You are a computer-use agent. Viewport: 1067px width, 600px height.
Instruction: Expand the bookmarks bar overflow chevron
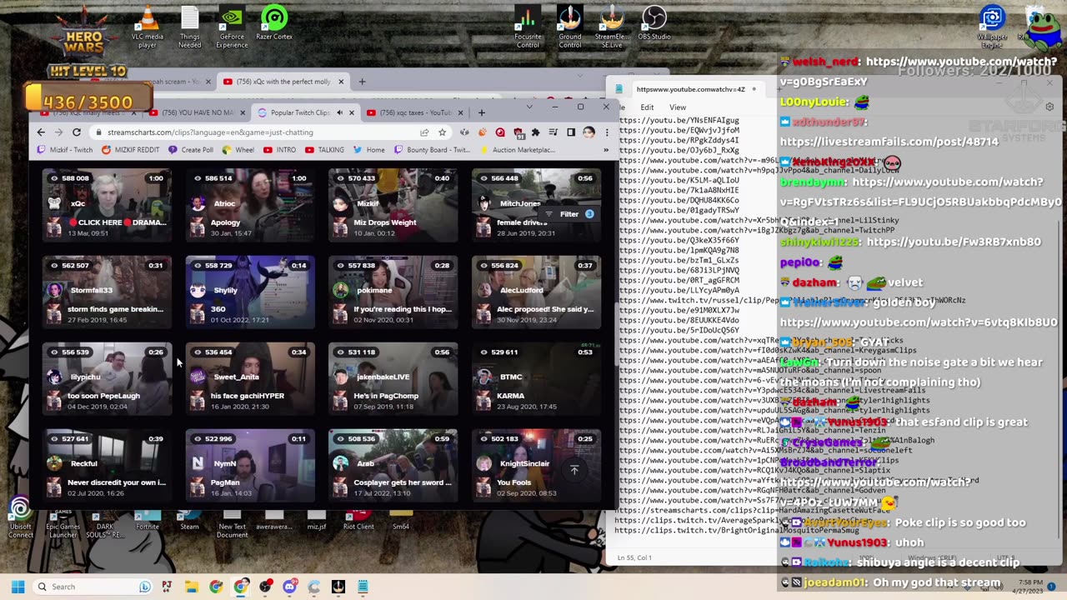(x=606, y=150)
